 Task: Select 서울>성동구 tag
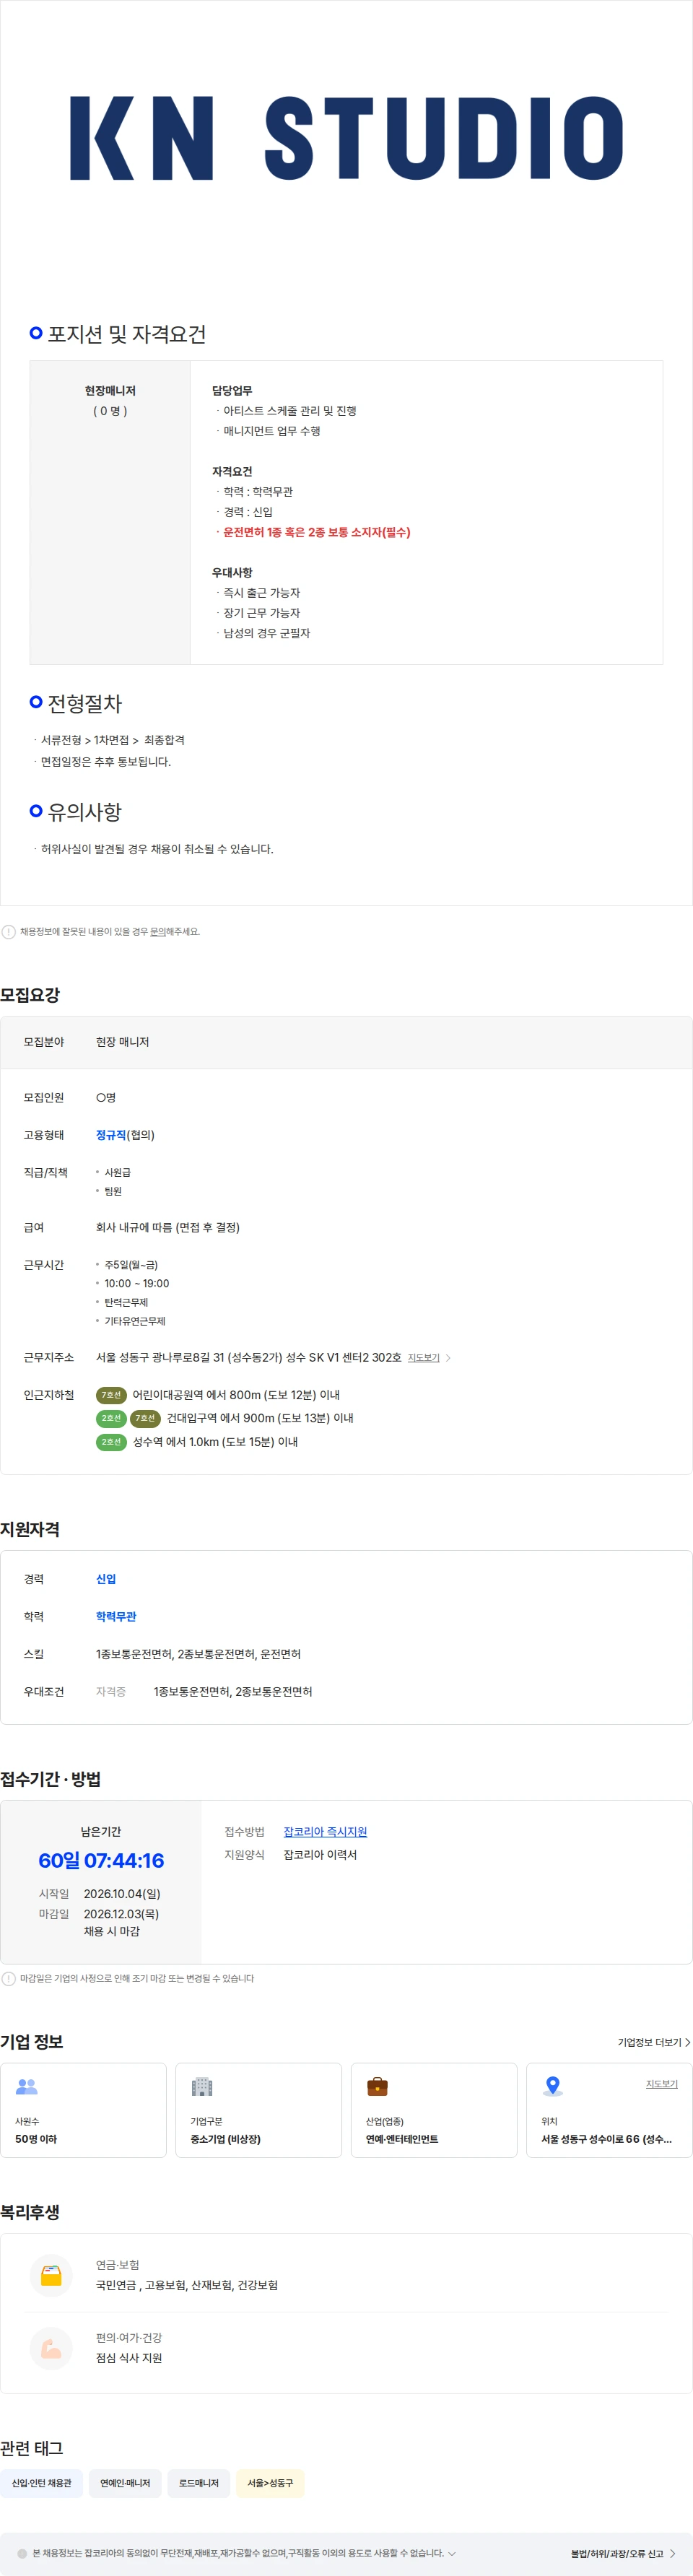pyautogui.click(x=270, y=2482)
